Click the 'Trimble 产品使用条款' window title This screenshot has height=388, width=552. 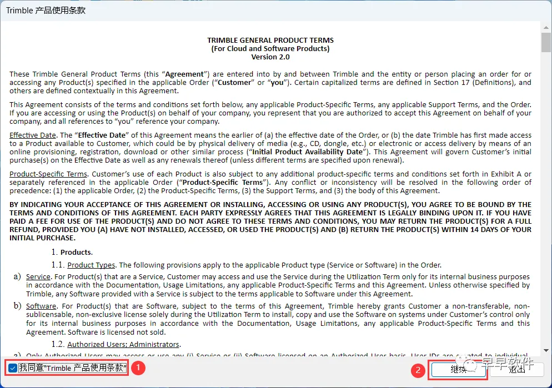pyautogui.click(x=46, y=10)
